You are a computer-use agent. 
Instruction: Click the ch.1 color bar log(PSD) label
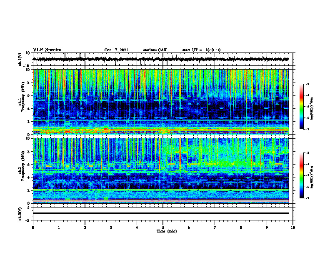click(312, 108)
